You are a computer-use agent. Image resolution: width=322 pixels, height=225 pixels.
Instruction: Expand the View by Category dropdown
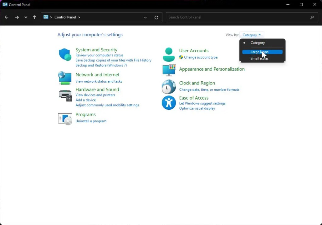252,35
